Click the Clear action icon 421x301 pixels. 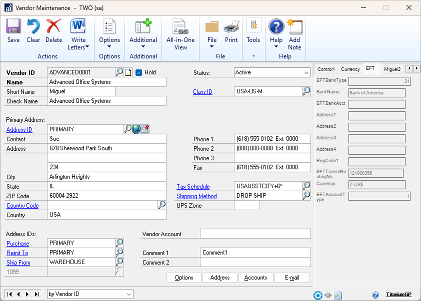(x=33, y=27)
